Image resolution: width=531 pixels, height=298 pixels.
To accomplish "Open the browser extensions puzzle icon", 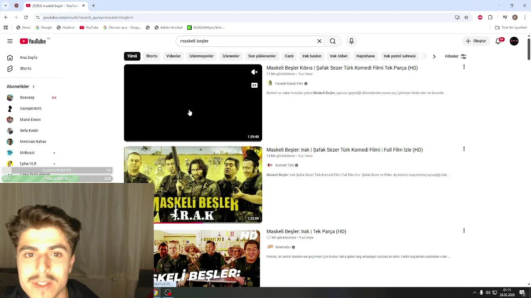I will click(x=490, y=17).
